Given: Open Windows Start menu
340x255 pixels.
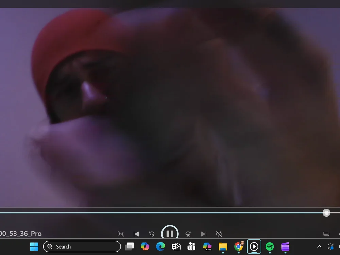Looking at the screenshot, I should tap(34, 247).
